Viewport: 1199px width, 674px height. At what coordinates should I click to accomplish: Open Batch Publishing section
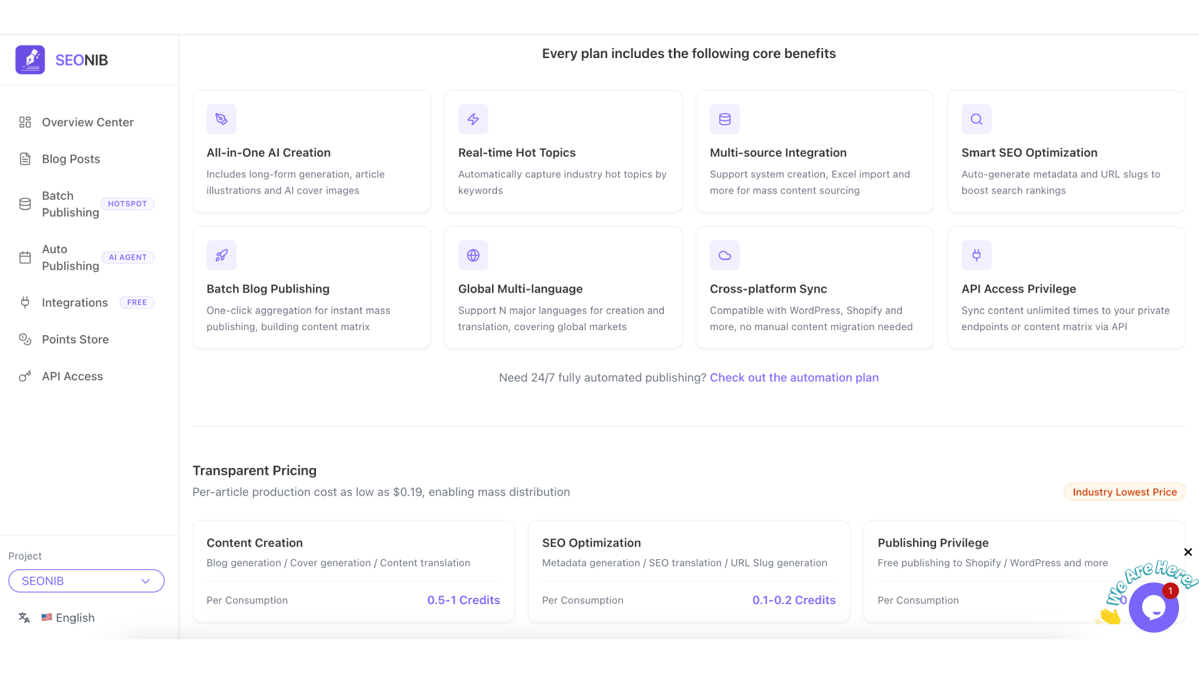click(70, 204)
